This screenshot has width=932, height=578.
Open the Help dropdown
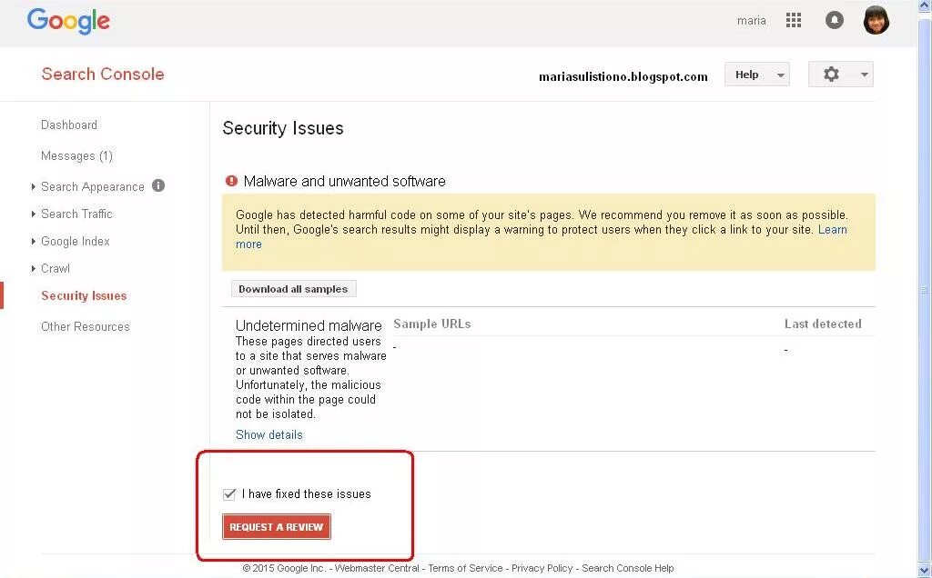[756, 75]
